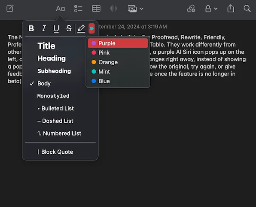Choose the Blue highlight color
Image resolution: width=256 pixels, height=207 pixels.
[118, 81]
